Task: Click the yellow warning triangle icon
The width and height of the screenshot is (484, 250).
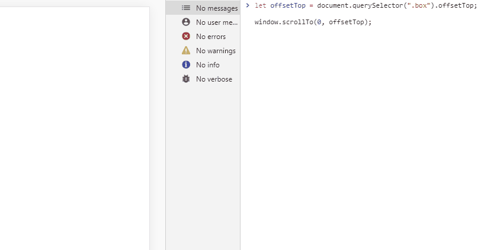Action: pyautogui.click(x=186, y=50)
